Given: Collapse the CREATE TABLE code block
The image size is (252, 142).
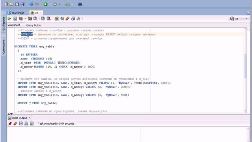Looking at the screenshot, I should click(15, 47).
